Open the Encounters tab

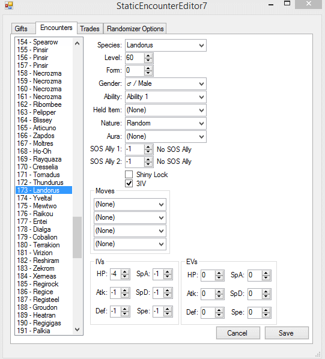[56, 28]
